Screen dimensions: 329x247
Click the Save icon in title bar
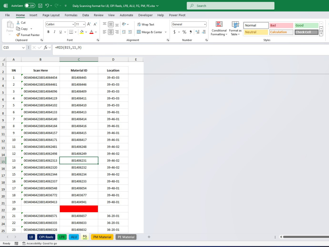(40, 6)
